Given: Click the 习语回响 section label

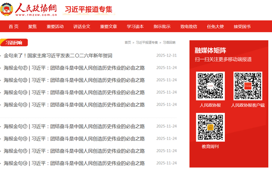Looking at the screenshot, I should [14, 42].
